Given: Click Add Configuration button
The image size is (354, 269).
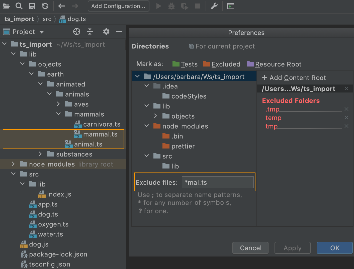Looking at the screenshot, I should (x=118, y=6).
